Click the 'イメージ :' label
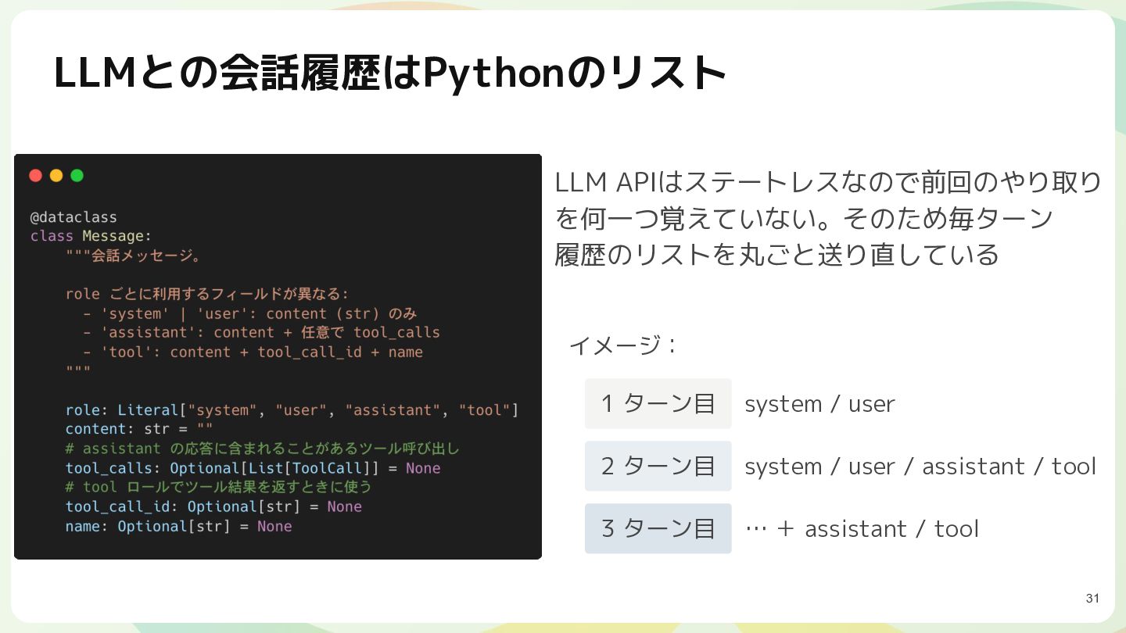The height and width of the screenshot is (633, 1126). [622, 345]
